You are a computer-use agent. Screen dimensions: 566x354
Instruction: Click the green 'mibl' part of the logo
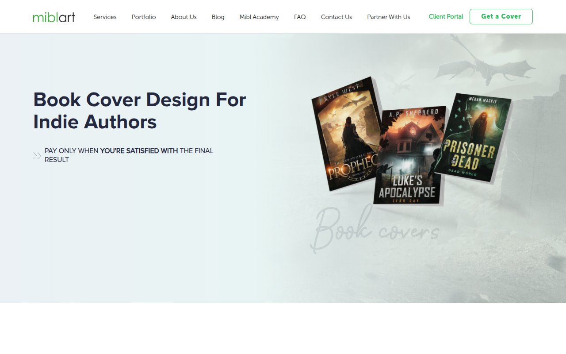pos(44,17)
